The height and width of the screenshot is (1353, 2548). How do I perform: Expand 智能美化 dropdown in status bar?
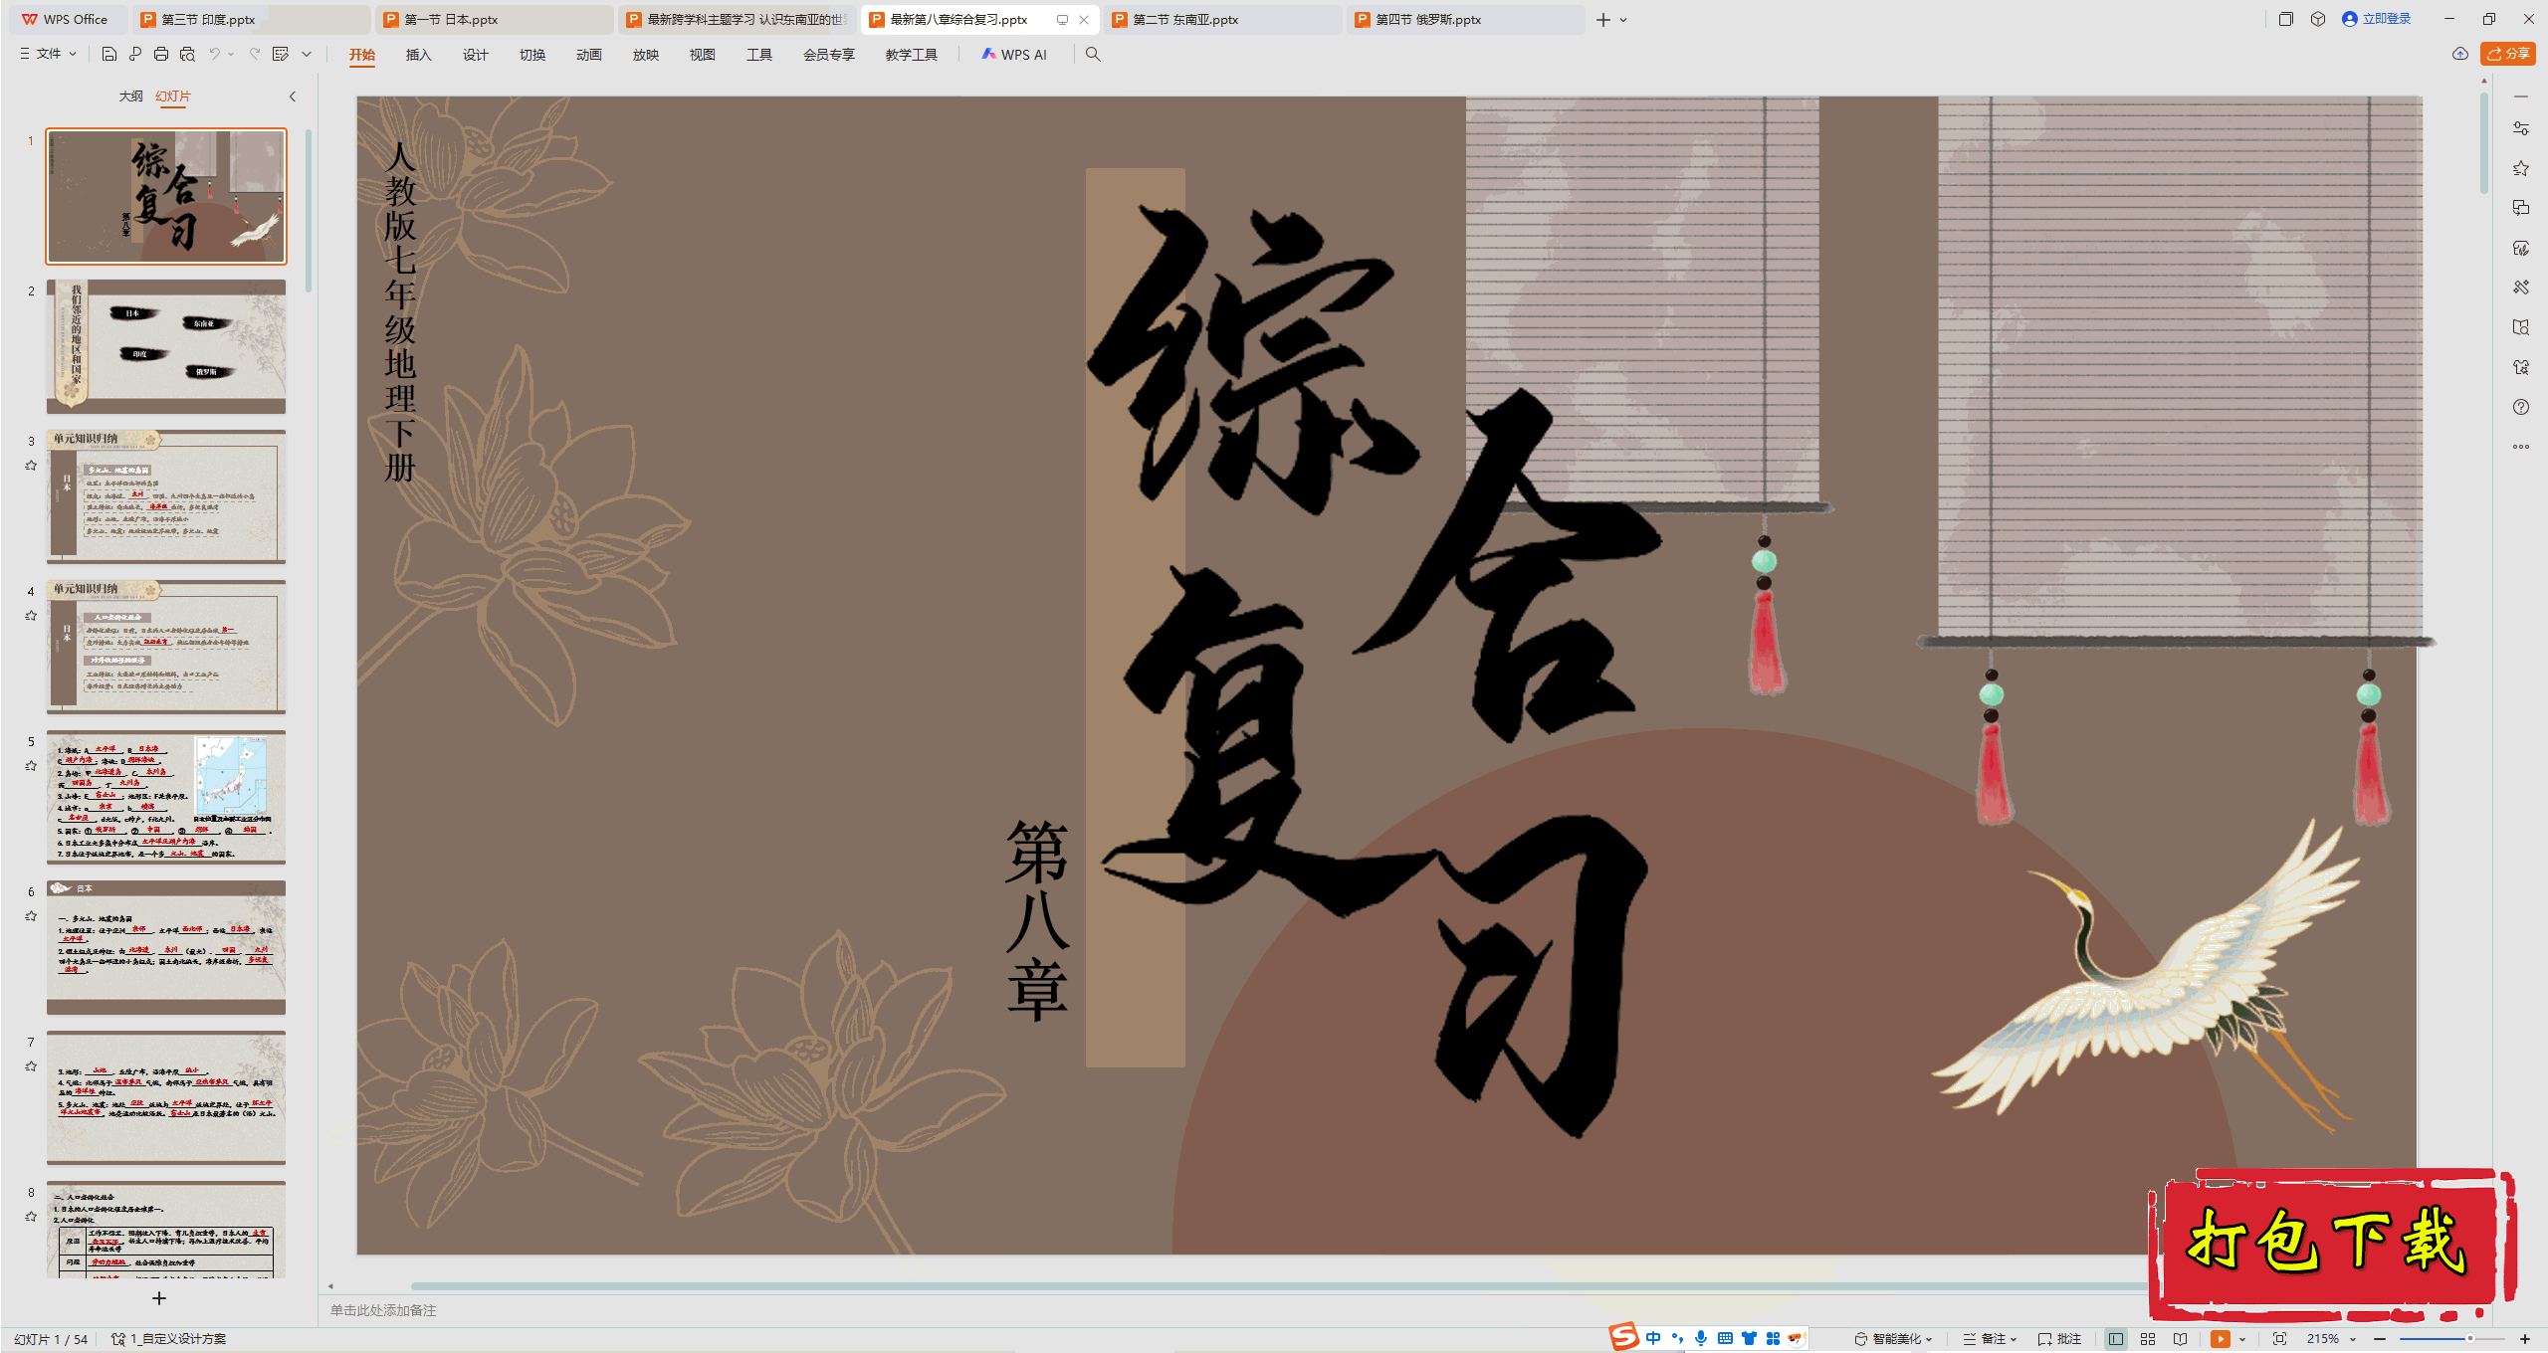[1894, 1339]
